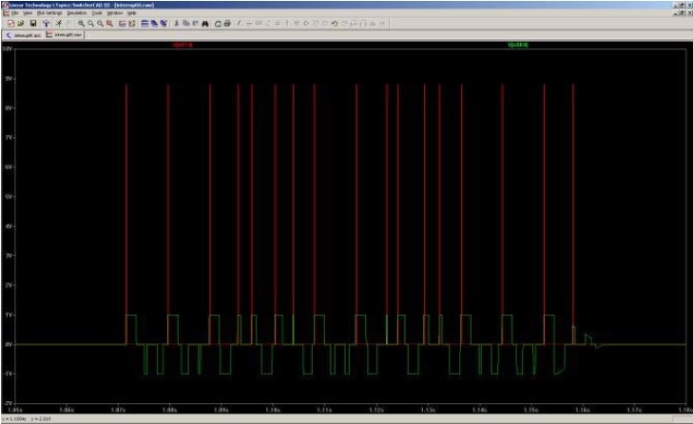Open Find with the binoculars icon
The height and width of the screenshot is (424, 693).
[205, 24]
